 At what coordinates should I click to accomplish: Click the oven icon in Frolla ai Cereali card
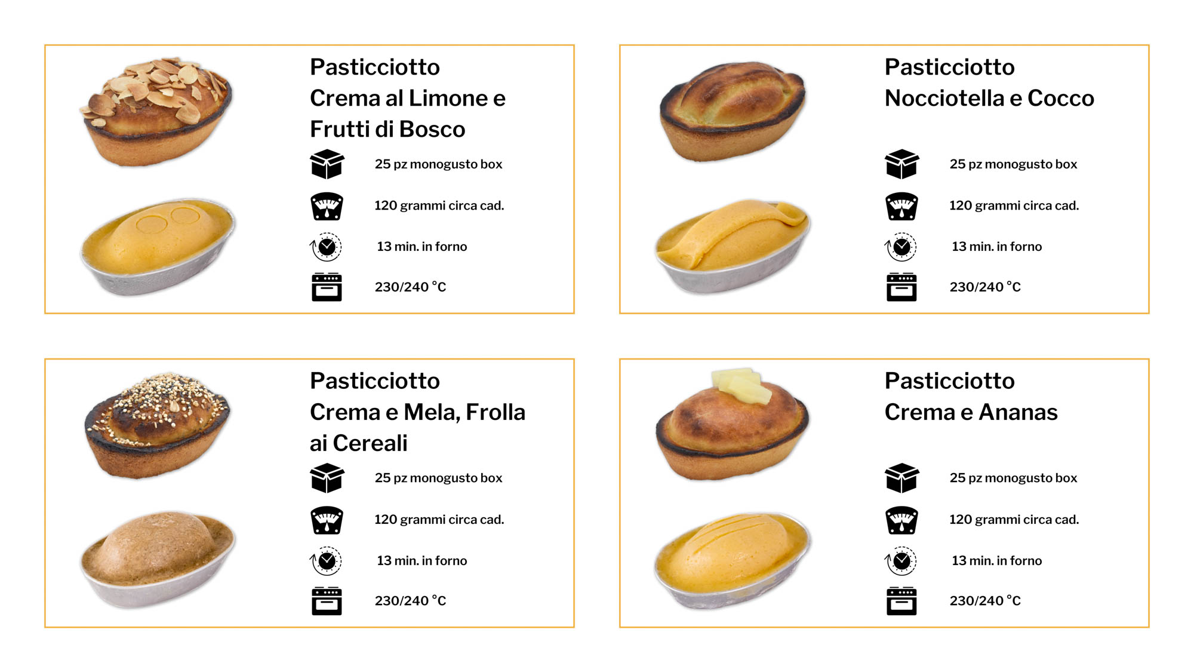[x=327, y=601]
